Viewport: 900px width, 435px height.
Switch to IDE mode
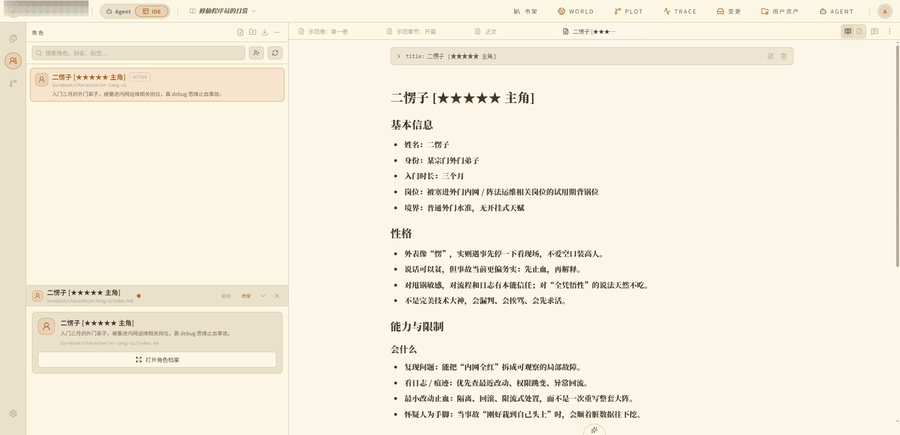[152, 11]
